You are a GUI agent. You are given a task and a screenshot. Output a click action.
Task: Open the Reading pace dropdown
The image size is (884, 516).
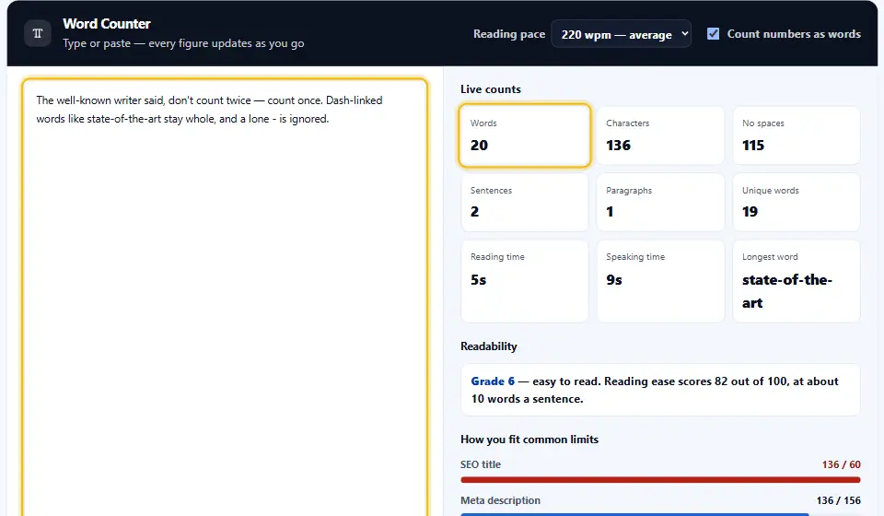pyautogui.click(x=621, y=34)
